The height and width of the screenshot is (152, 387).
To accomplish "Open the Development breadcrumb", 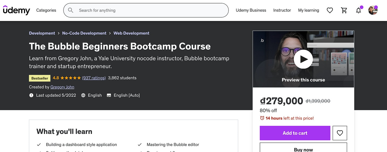I will (x=42, y=33).
